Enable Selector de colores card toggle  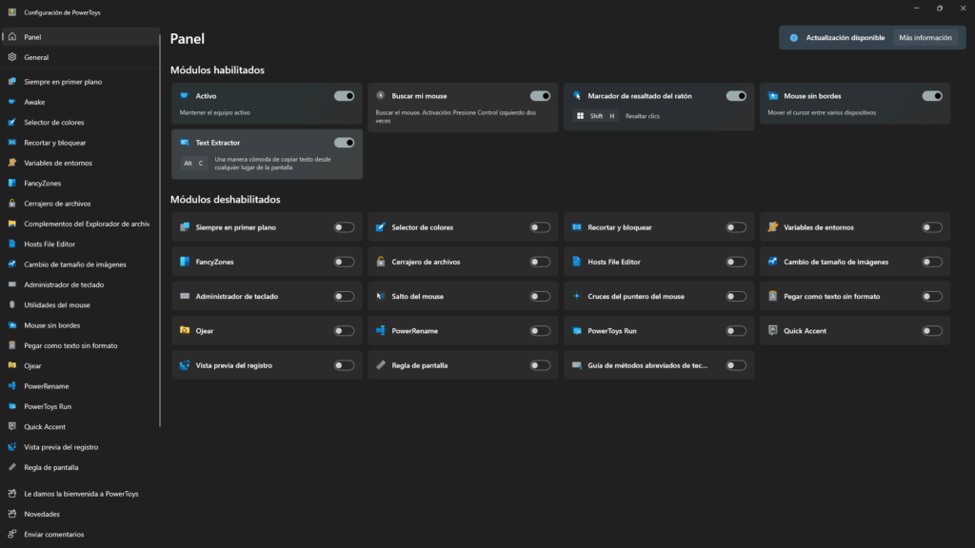coord(540,227)
